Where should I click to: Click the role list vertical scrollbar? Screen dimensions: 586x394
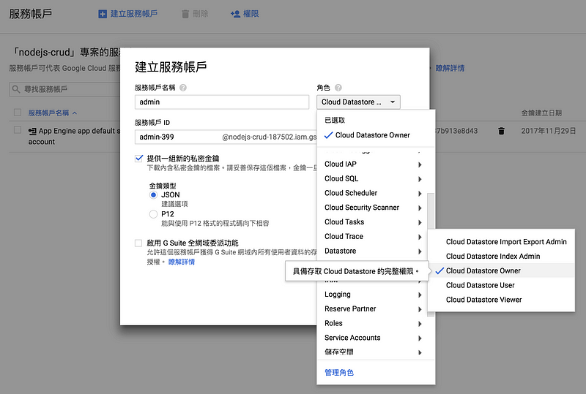(x=431, y=254)
